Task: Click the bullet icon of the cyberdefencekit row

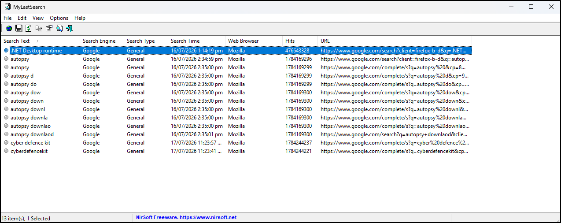Action: coord(6,151)
